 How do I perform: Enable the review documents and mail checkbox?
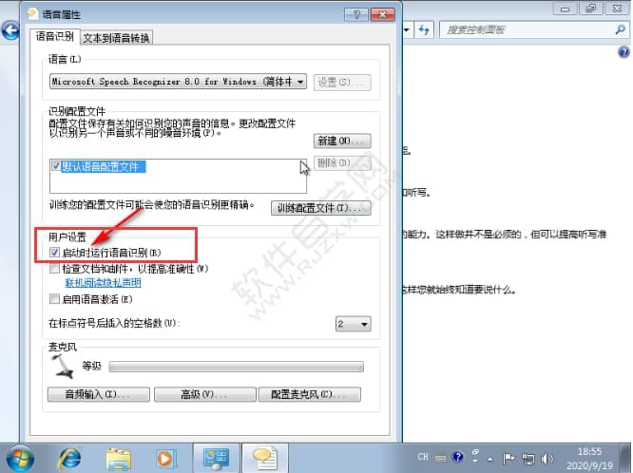pyautogui.click(x=54, y=269)
